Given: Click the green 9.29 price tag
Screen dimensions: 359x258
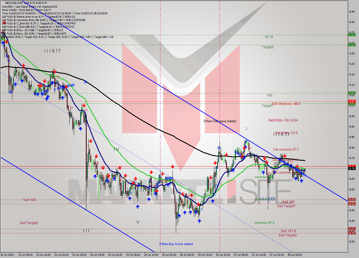Looking at the screenshot, I should click(352, 45).
